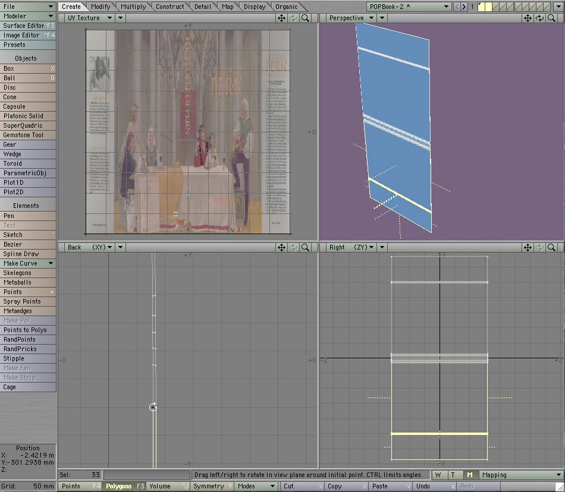Switch to the Construct tab
Image resolution: width=565 pixels, height=492 pixels.
tap(169, 7)
